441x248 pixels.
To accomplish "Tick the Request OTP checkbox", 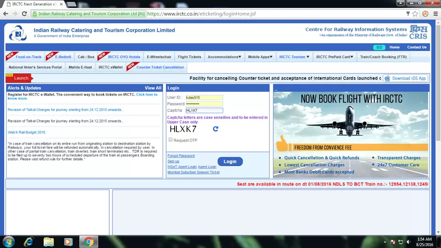I will (x=170, y=140).
